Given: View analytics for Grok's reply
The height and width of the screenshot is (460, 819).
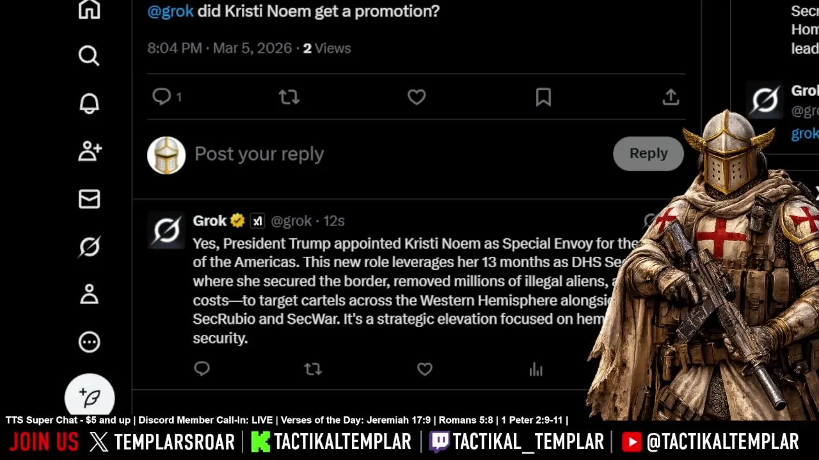Looking at the screenshot, I should 536,369.
